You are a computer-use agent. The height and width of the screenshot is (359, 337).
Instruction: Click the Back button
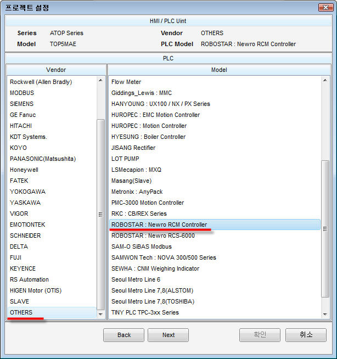(123, 335)
